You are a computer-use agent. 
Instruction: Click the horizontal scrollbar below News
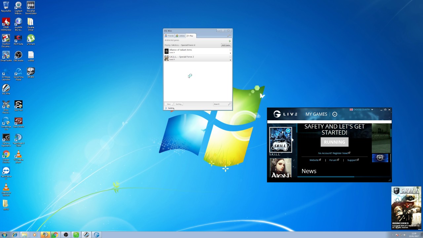[326, 177]
